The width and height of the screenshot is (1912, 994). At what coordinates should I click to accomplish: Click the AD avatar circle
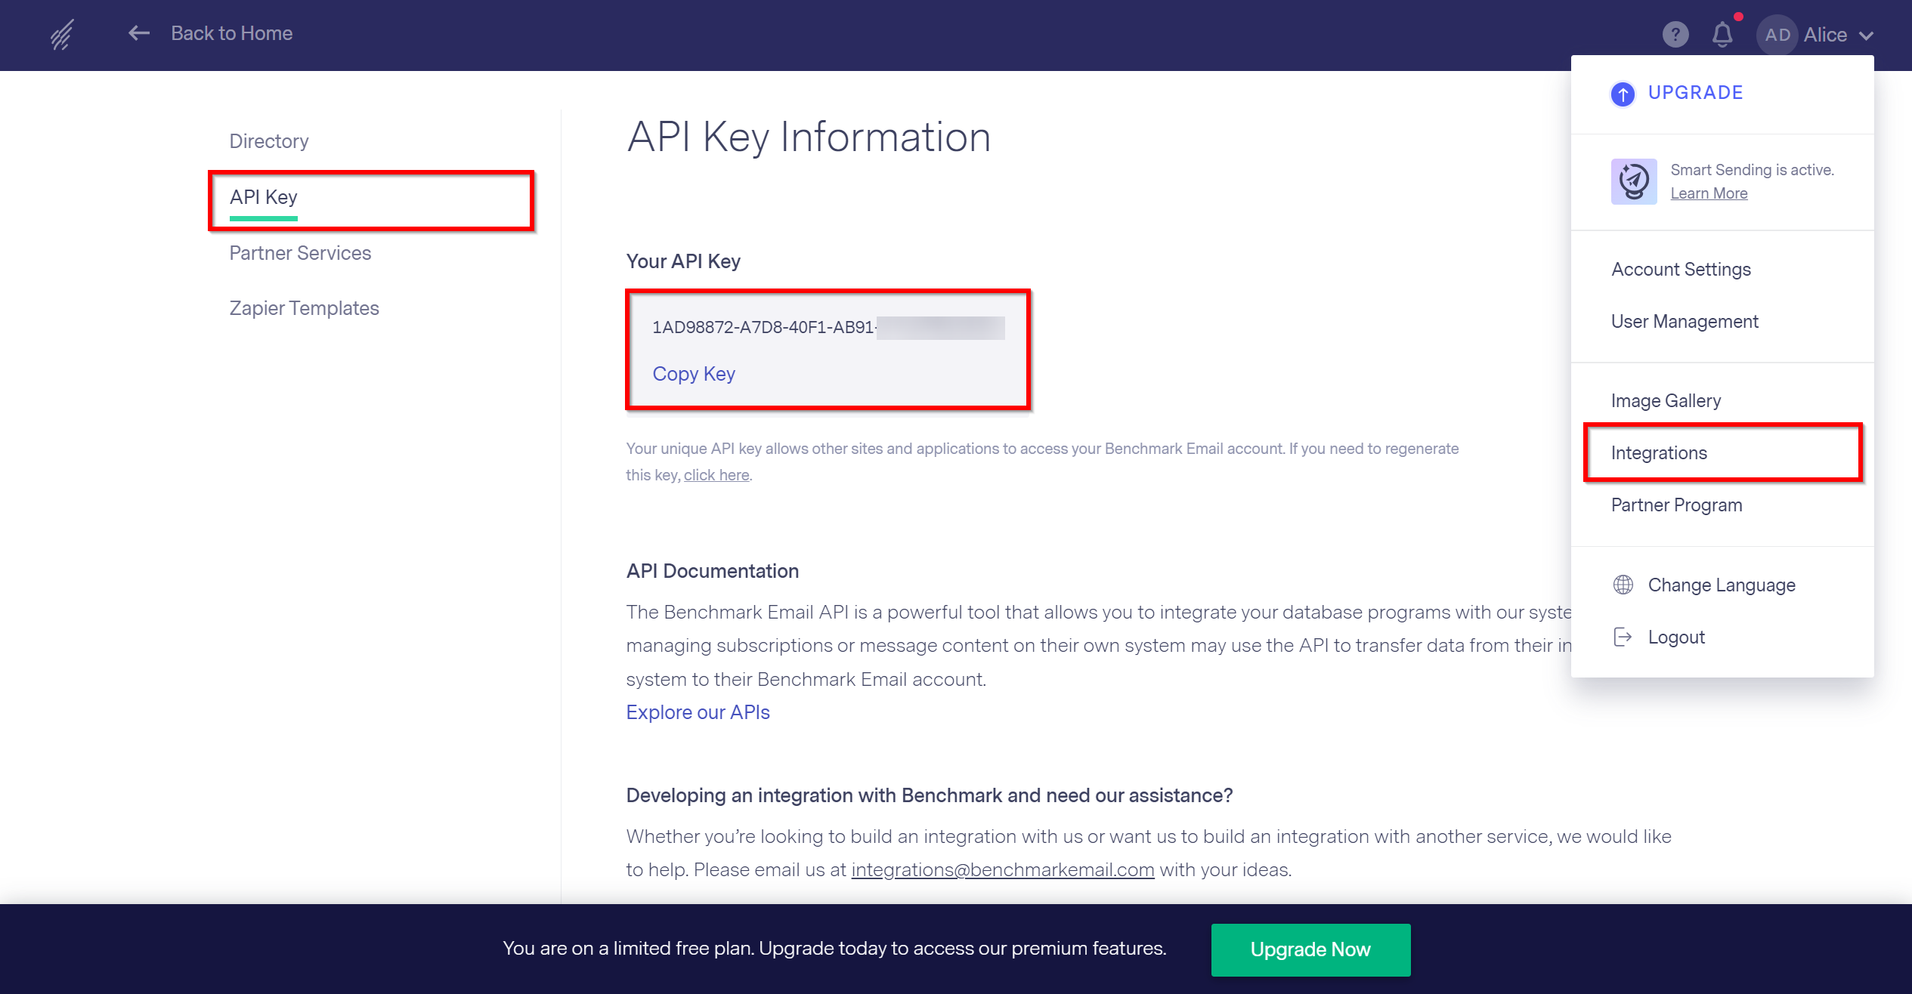(1777, 35)
